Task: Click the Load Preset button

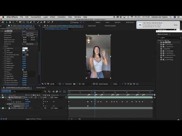Action: (30, 33)
